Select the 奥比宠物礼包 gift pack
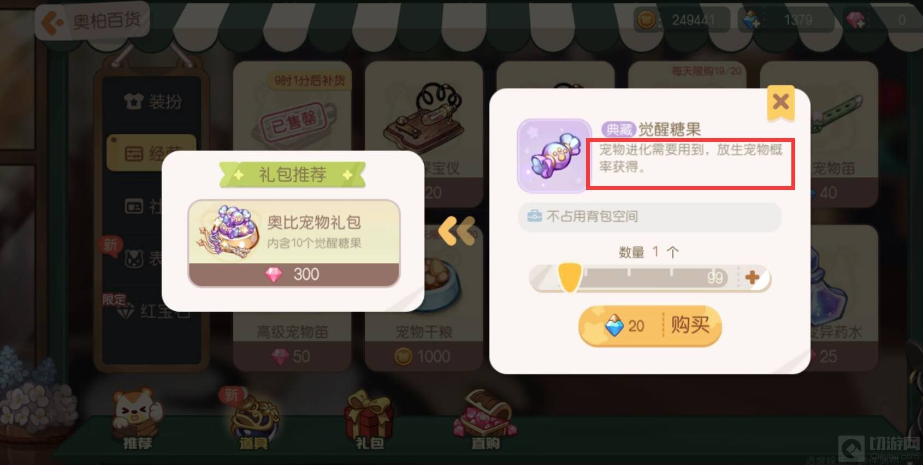The image size is (923, 465). coord(294,232)
